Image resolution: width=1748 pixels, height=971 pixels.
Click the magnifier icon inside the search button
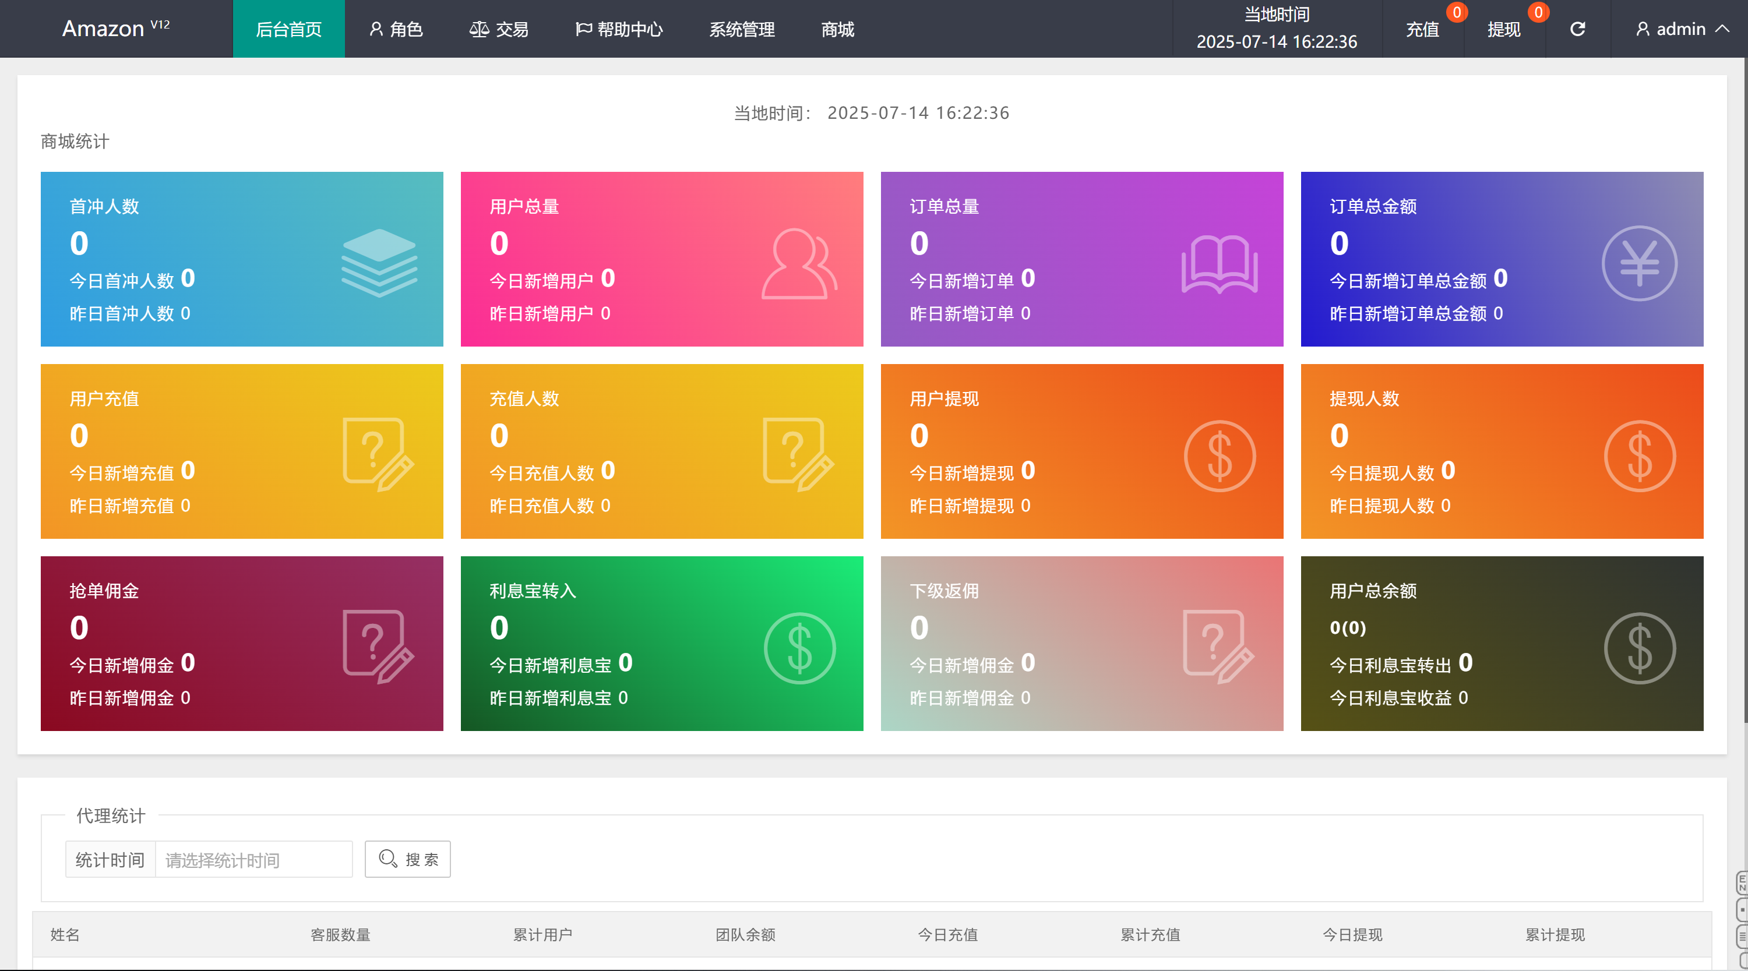(x=387, y=859)
